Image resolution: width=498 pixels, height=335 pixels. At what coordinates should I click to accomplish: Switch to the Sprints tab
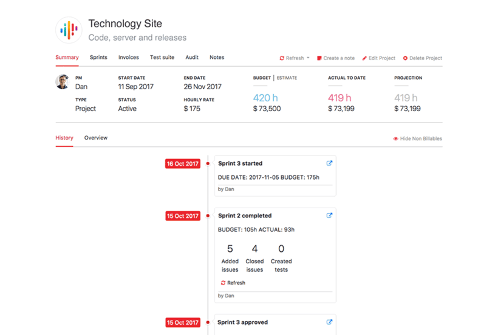pos(98,58)
